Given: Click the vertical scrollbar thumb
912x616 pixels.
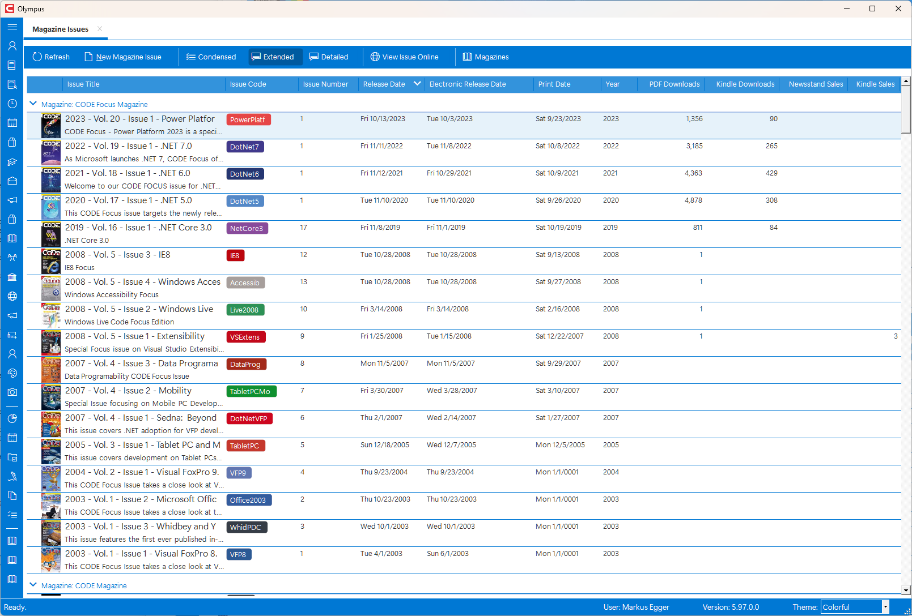Looking at the screenshot, I should tap(906, 109).
